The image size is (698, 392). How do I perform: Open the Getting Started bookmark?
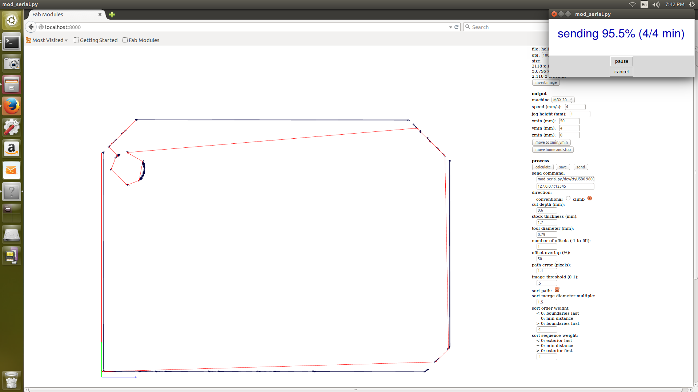click(x=96, y=40)
